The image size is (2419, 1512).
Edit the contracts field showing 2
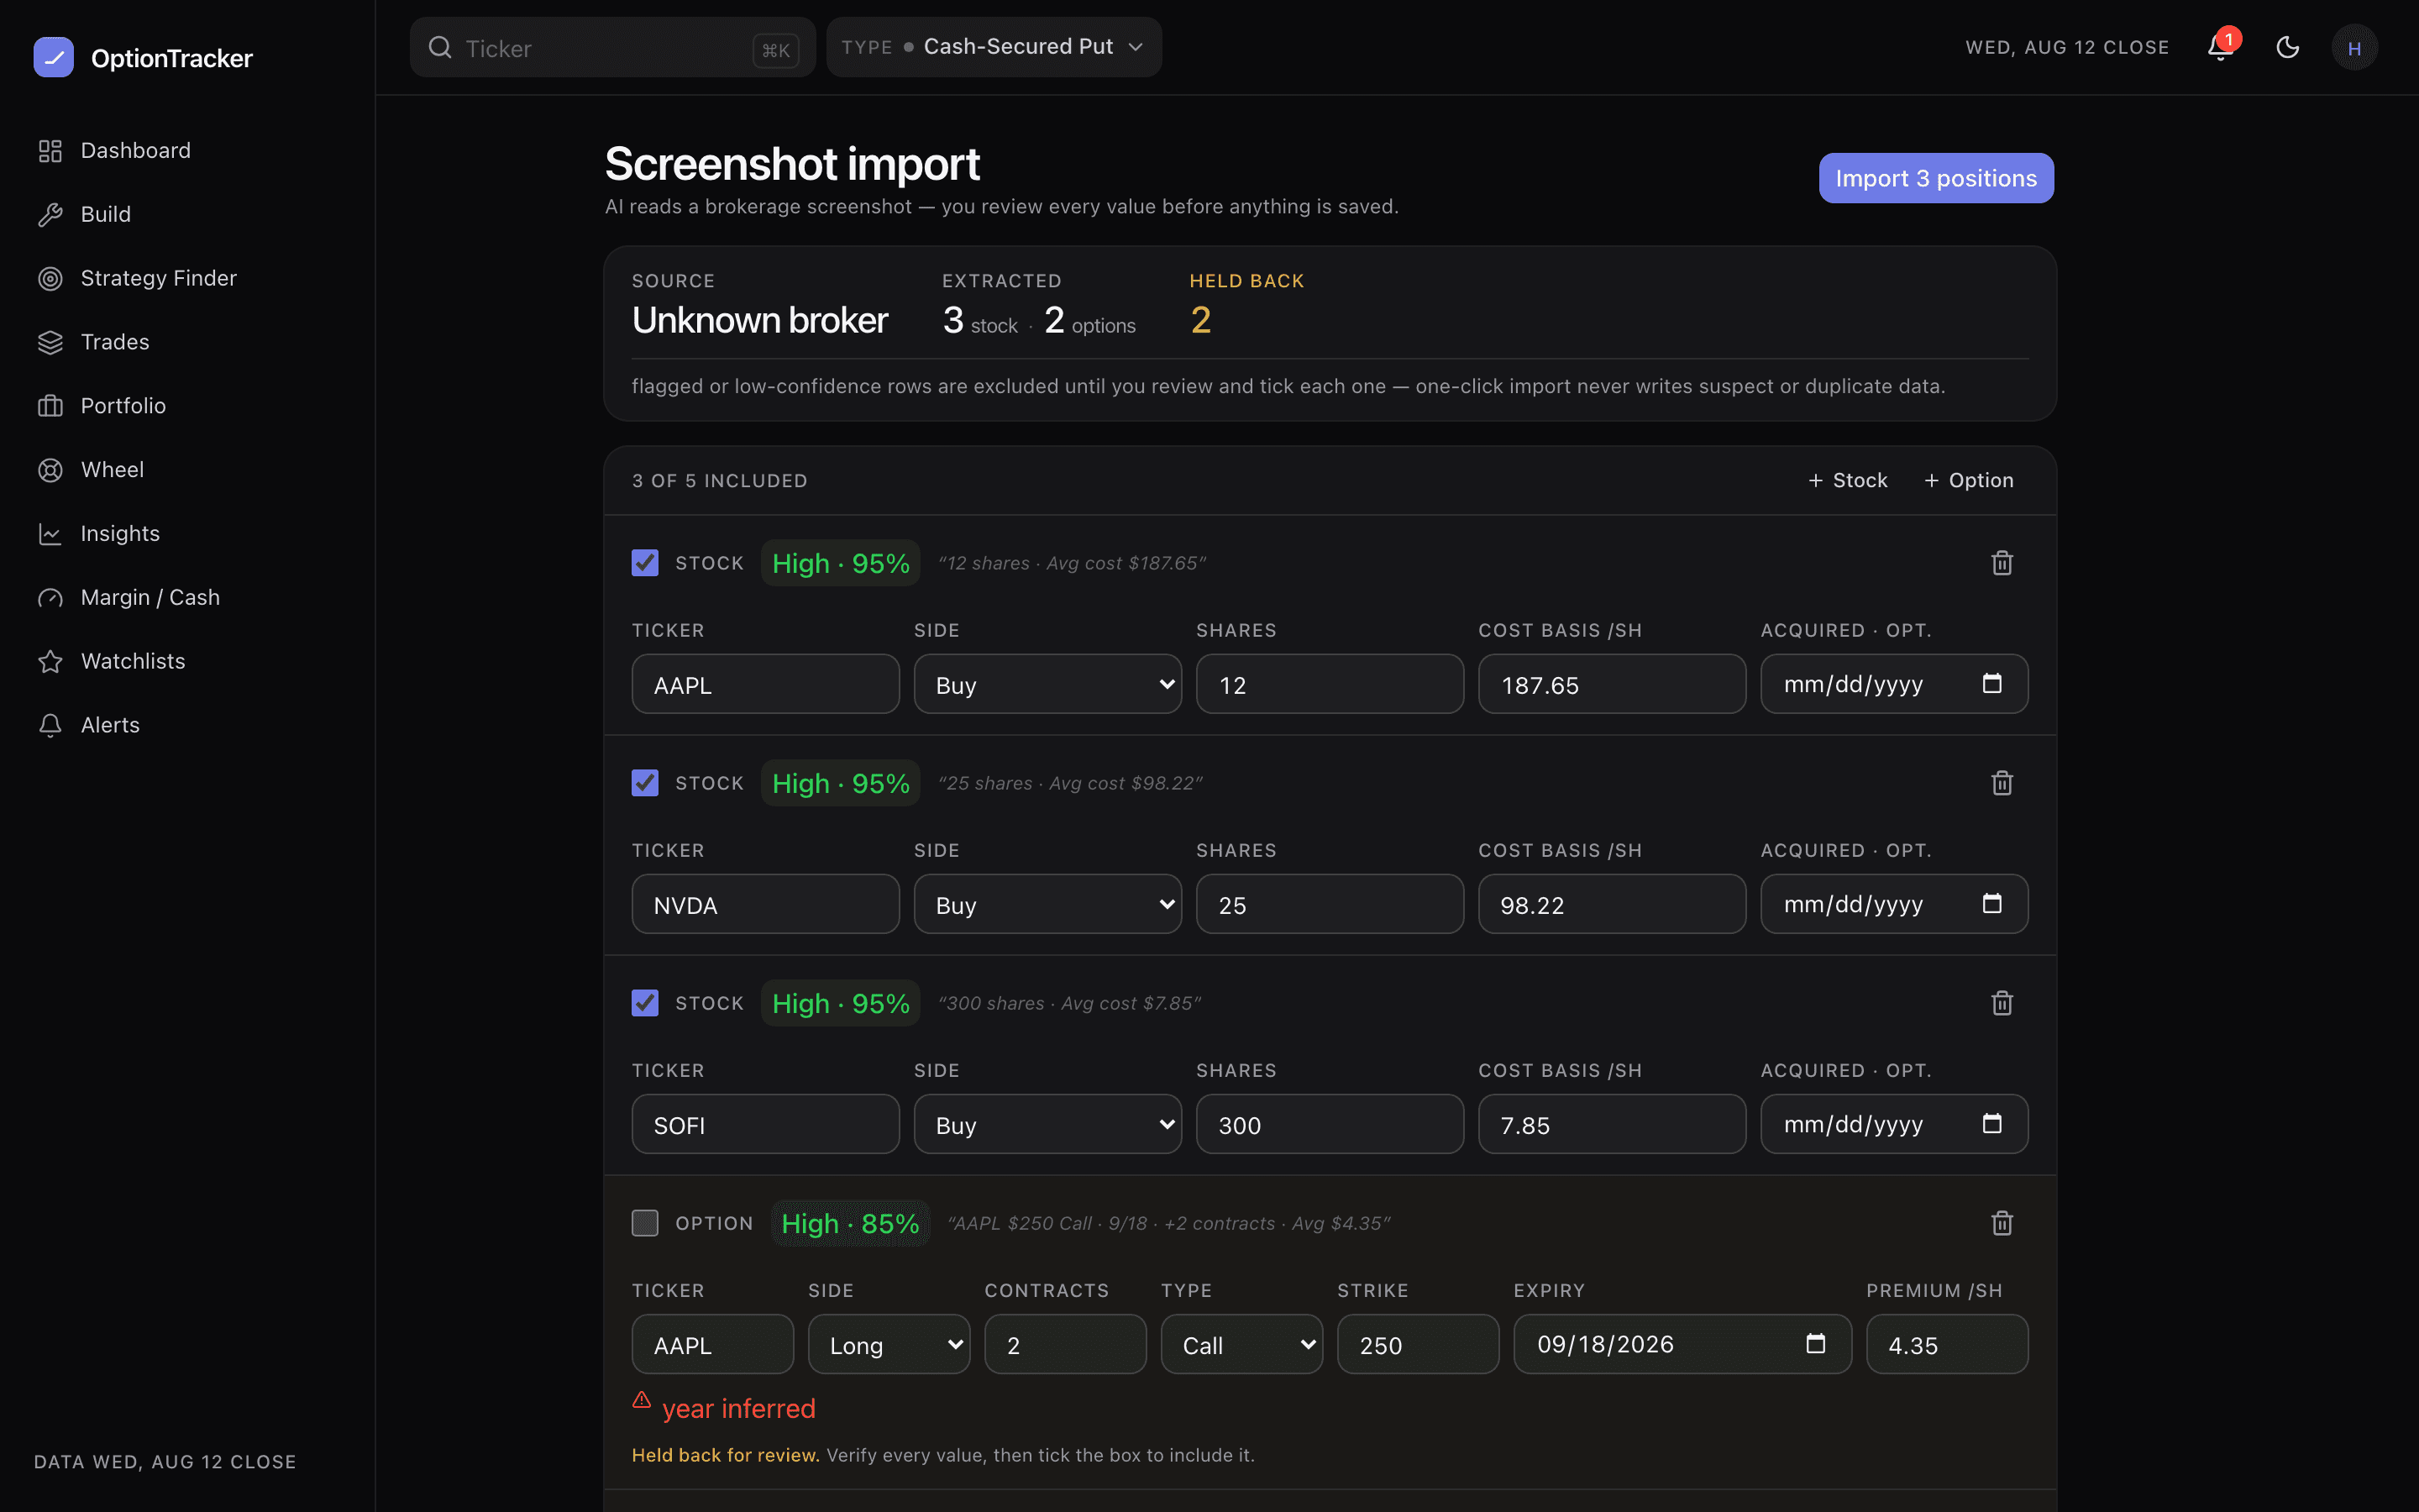[x=1064, y=1344]
